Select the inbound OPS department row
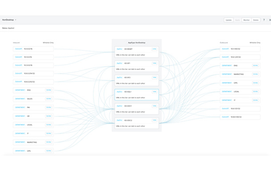Screen dimensions: 271x169 pos(33,151)
